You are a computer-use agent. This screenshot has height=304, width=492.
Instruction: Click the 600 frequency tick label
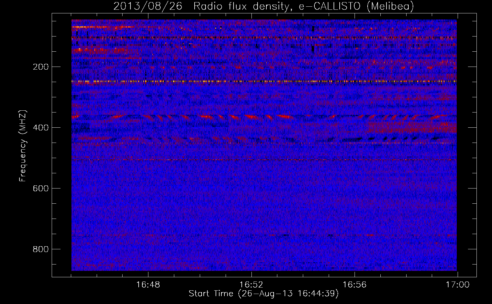click(40, 188)
